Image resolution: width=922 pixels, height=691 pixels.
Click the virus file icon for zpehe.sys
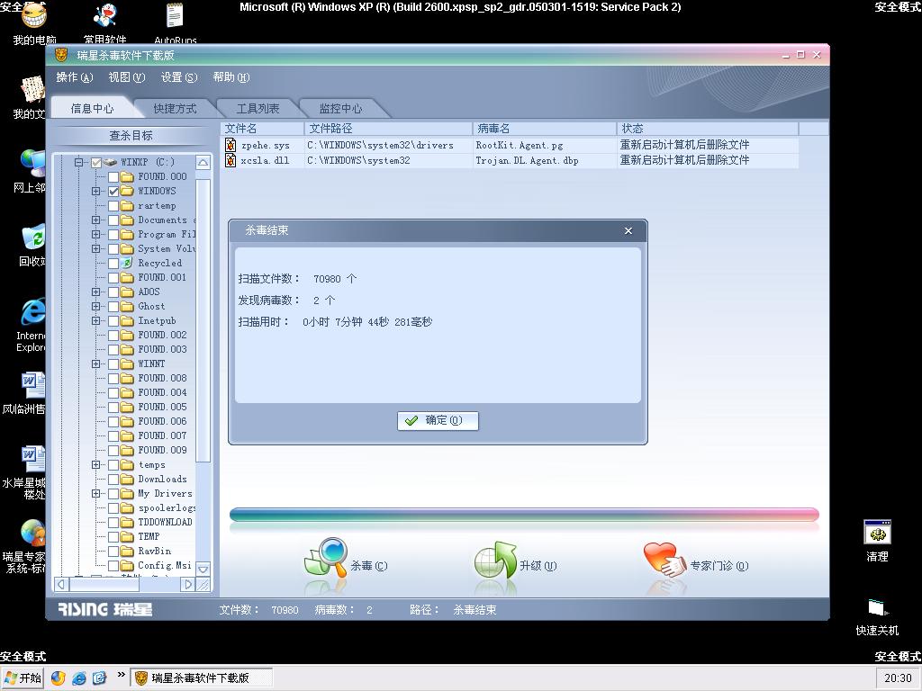230,145
